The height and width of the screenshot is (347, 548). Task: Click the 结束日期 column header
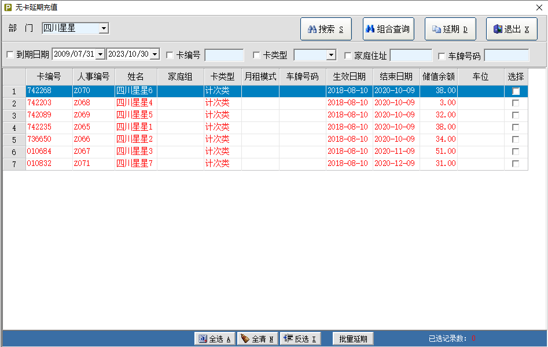pyautogui.click(x=396, y=76)
